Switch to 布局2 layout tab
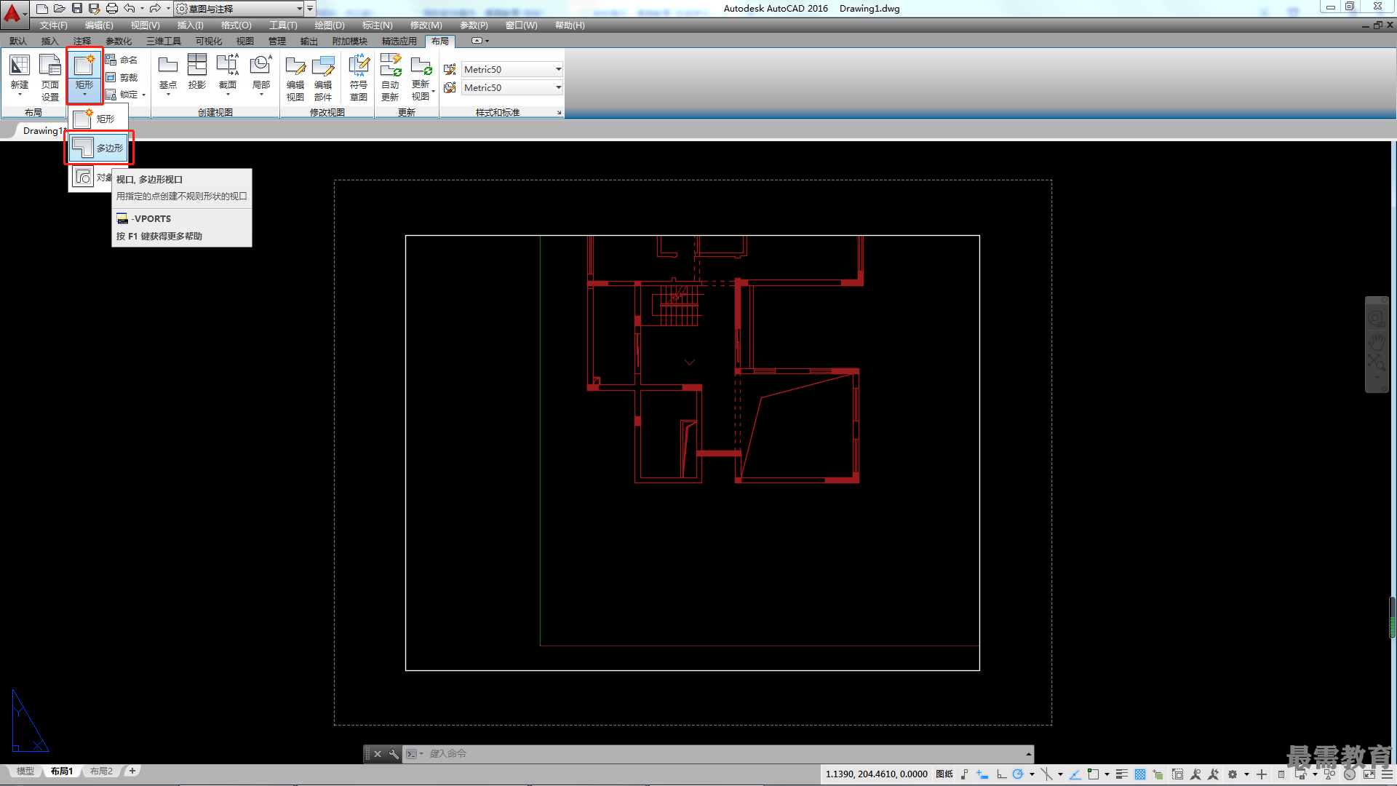Screen dimensions: 1397x786 (x=101, y=771)
